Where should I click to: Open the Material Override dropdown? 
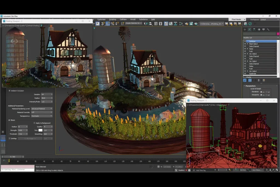[42, 112]
